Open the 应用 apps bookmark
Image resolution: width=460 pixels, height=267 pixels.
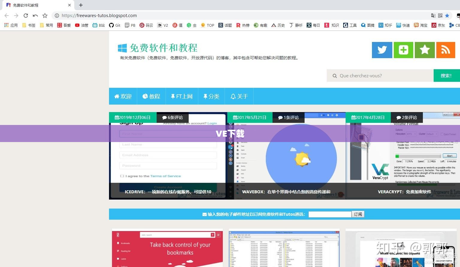11,25
